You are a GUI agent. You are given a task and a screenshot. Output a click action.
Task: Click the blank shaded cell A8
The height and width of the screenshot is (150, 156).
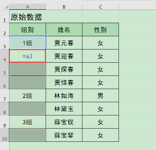pos(28,109)
